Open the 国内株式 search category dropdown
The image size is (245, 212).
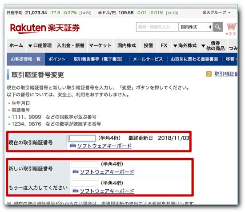point(196,27)
